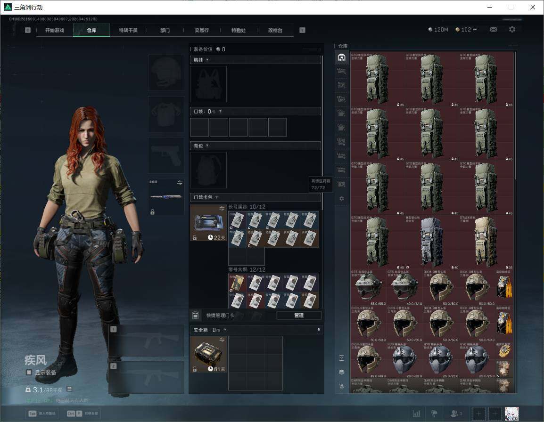The image size is (544, 422).
Task: Toggle the 显示装备 checkbox
Action: pyautogui.click(x=29, y=373)
